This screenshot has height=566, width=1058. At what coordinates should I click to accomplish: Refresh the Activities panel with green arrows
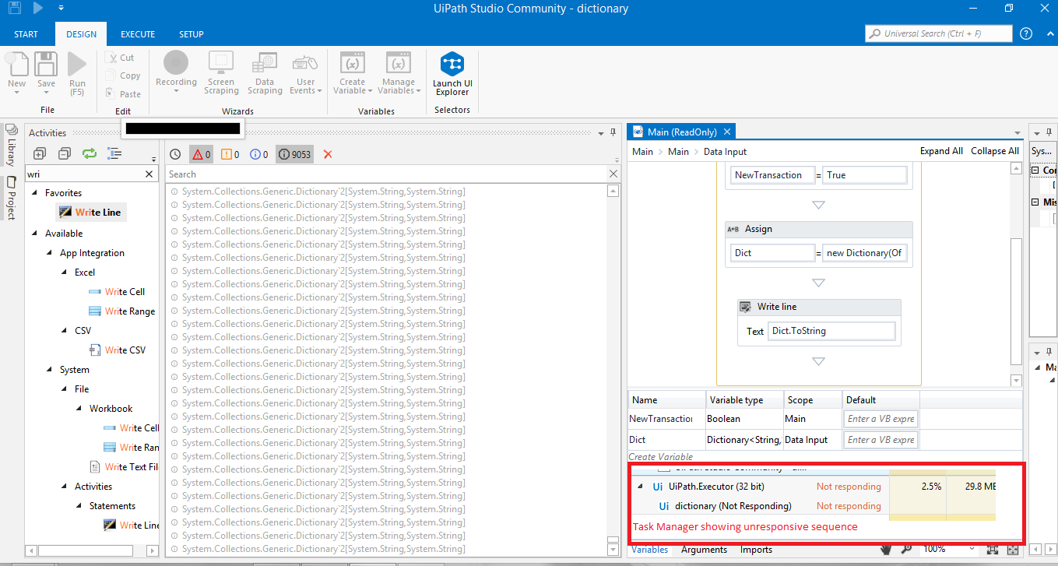tap(90, 153)
